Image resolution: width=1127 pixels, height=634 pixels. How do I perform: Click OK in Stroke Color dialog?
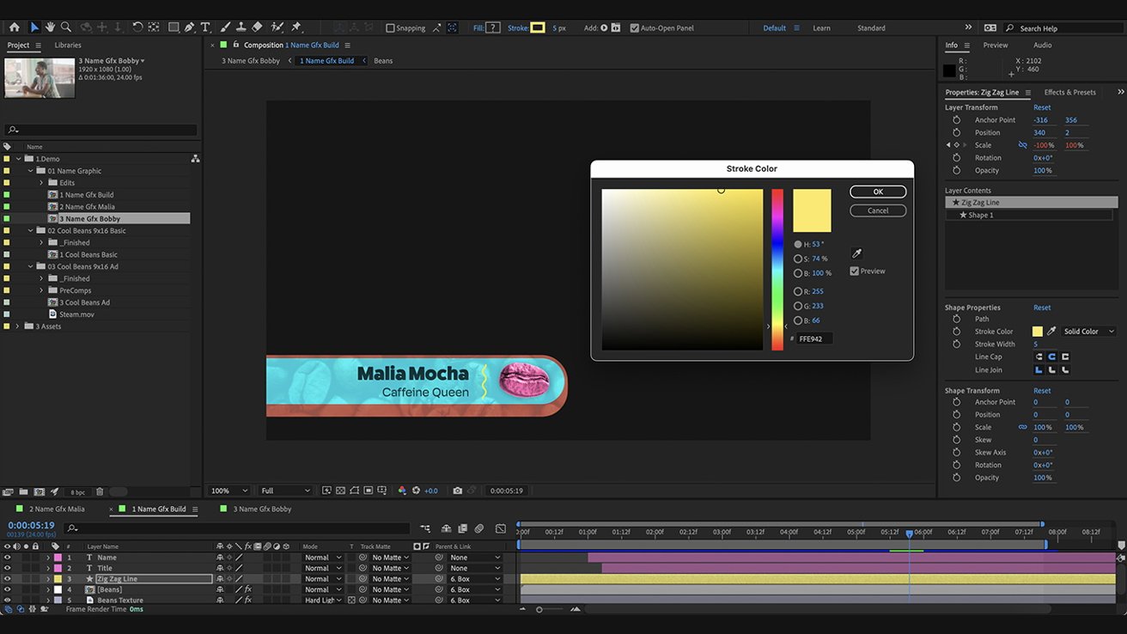coord(878,192)
